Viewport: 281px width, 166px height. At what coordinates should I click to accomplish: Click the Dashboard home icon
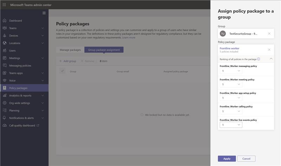(x=5, y=21)
